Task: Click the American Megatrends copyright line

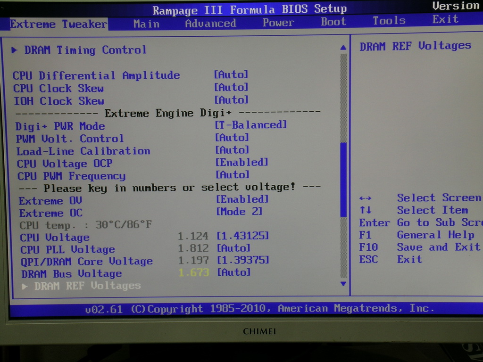Action: pos(260,308)
